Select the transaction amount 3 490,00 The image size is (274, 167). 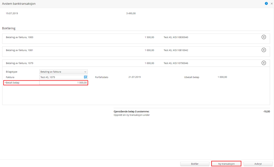click(131, 13)
